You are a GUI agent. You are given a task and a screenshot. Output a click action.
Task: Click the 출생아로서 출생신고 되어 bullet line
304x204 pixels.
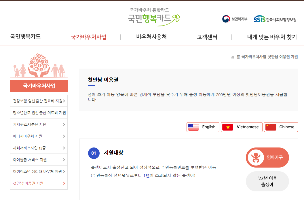(x=153, y=168)
